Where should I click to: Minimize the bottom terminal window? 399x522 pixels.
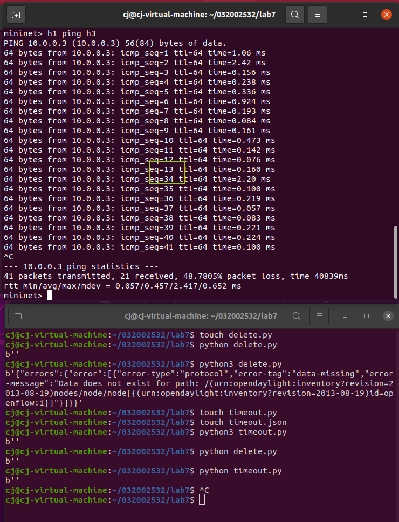pyautogui.click(x=345, y=316)
